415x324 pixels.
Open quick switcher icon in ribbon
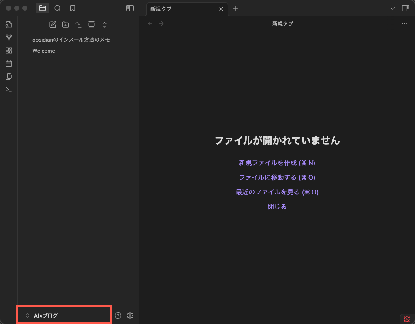coord(9,25)
